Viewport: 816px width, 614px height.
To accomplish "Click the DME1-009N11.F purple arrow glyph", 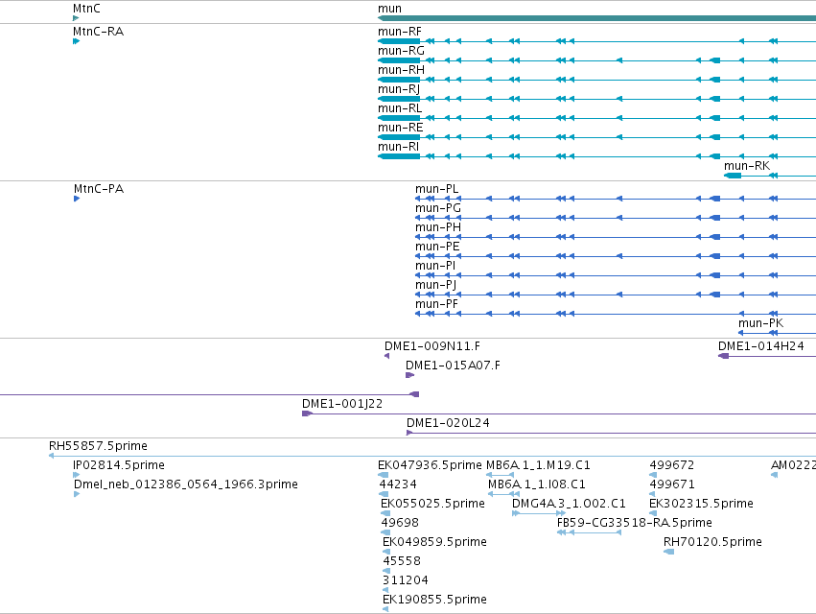I will pos(386,356).
